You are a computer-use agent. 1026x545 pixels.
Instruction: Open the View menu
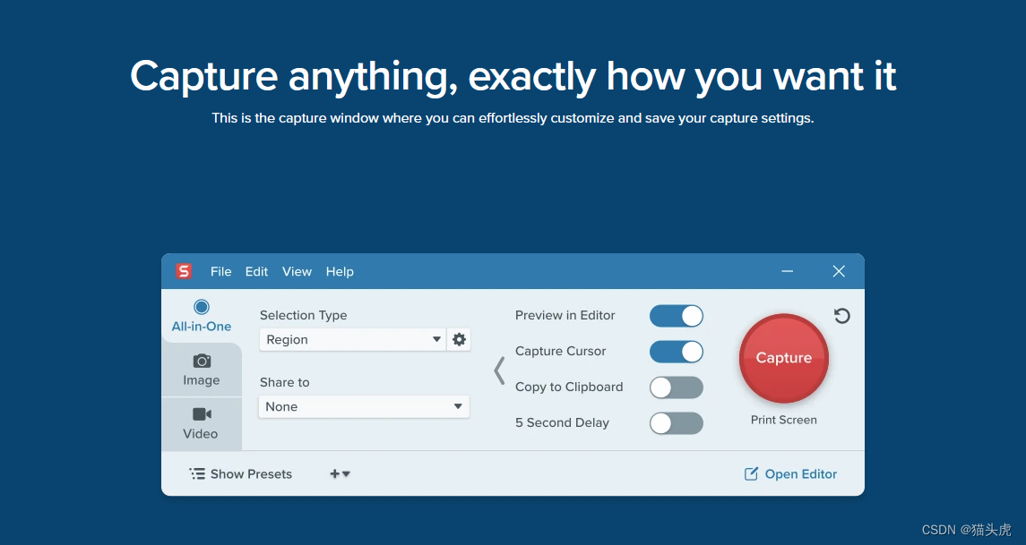coord(297,271)
